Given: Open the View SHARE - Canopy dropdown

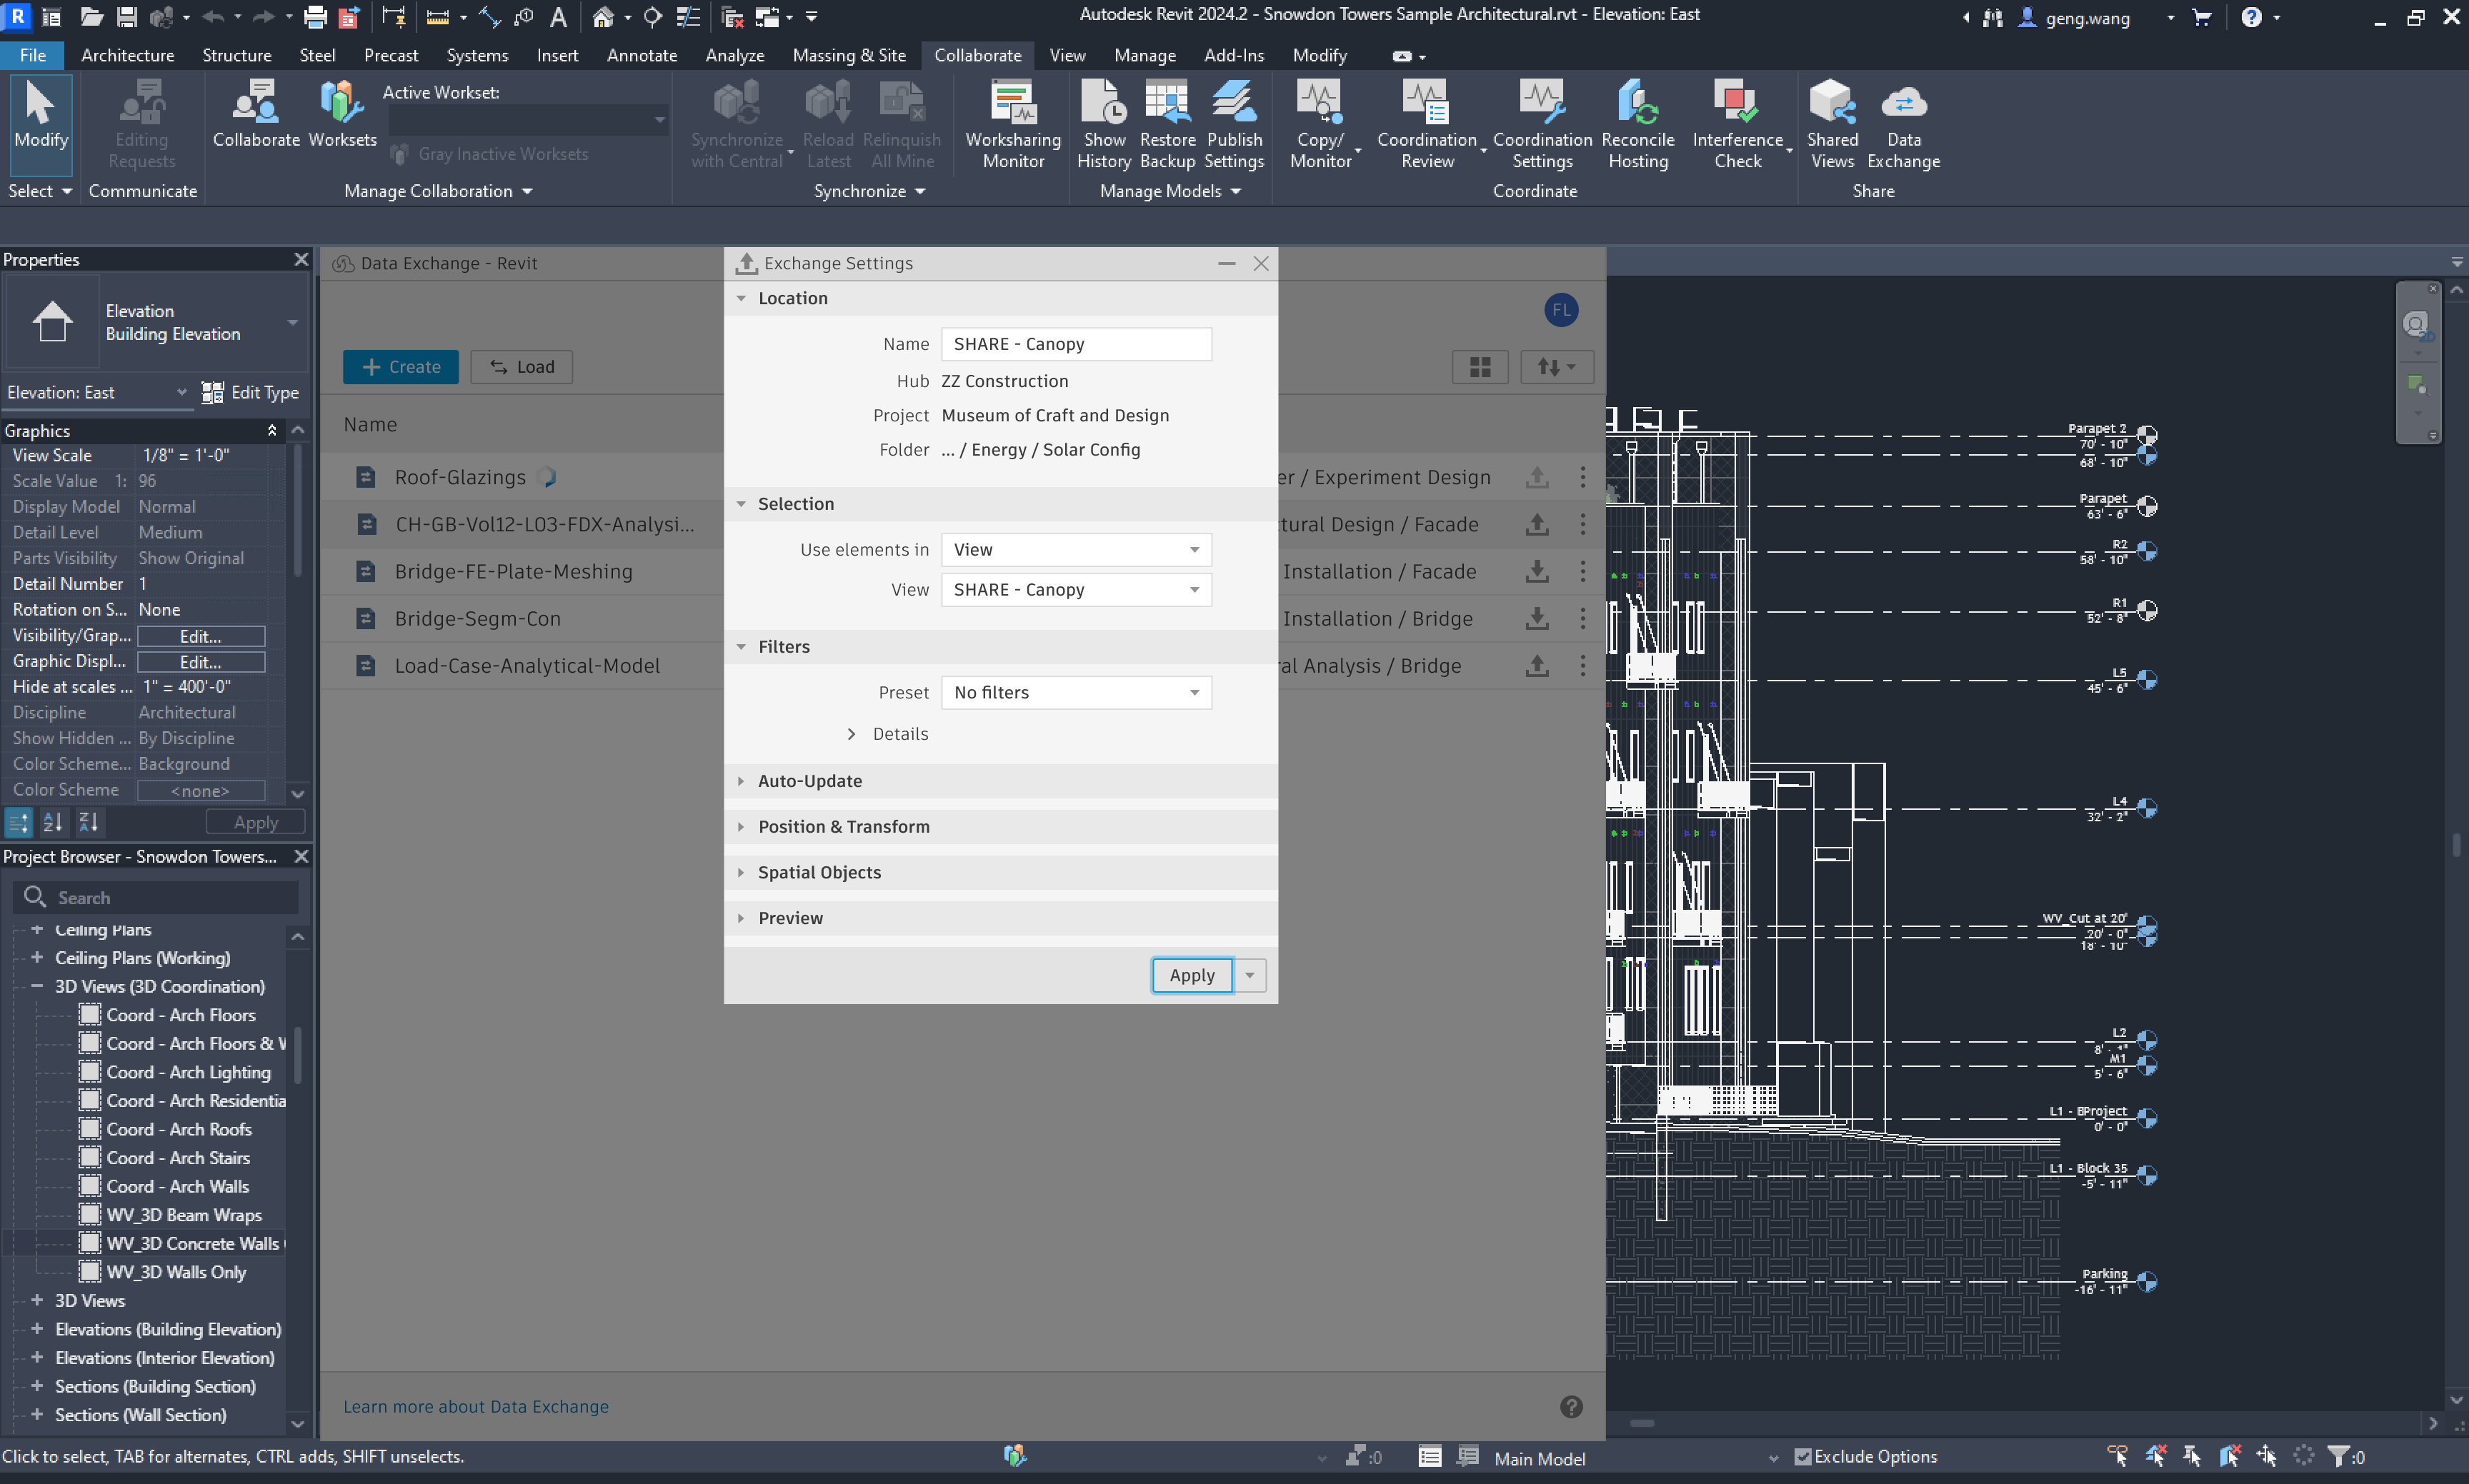Looking at the screenshot, I should [1075, 590].
